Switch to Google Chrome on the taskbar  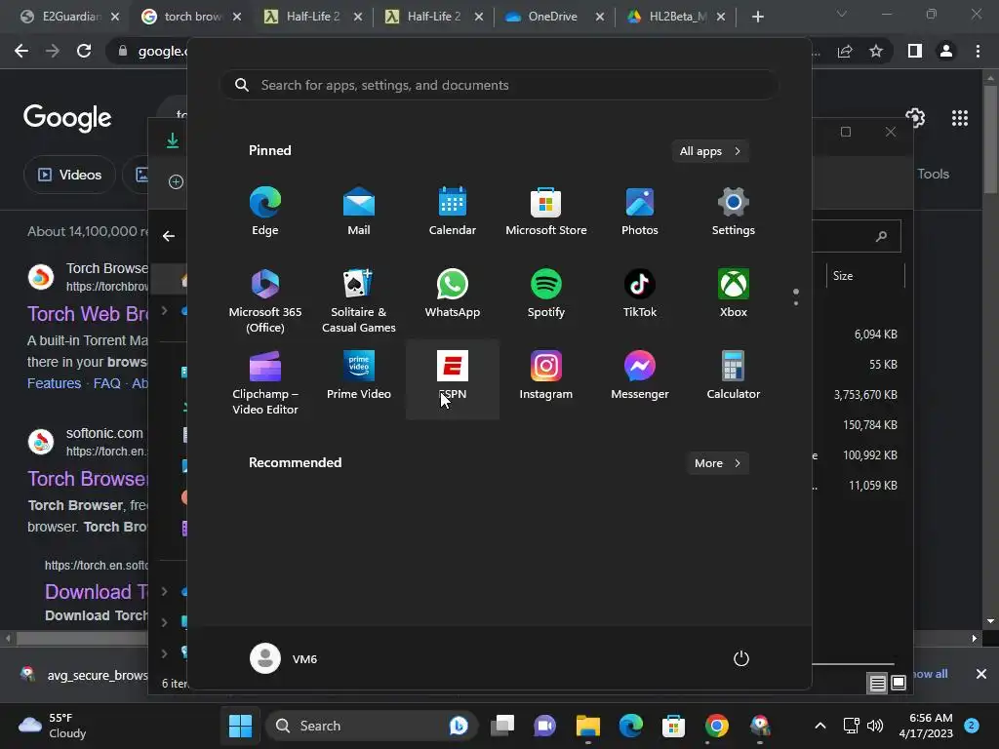click(x=717, y=726)
